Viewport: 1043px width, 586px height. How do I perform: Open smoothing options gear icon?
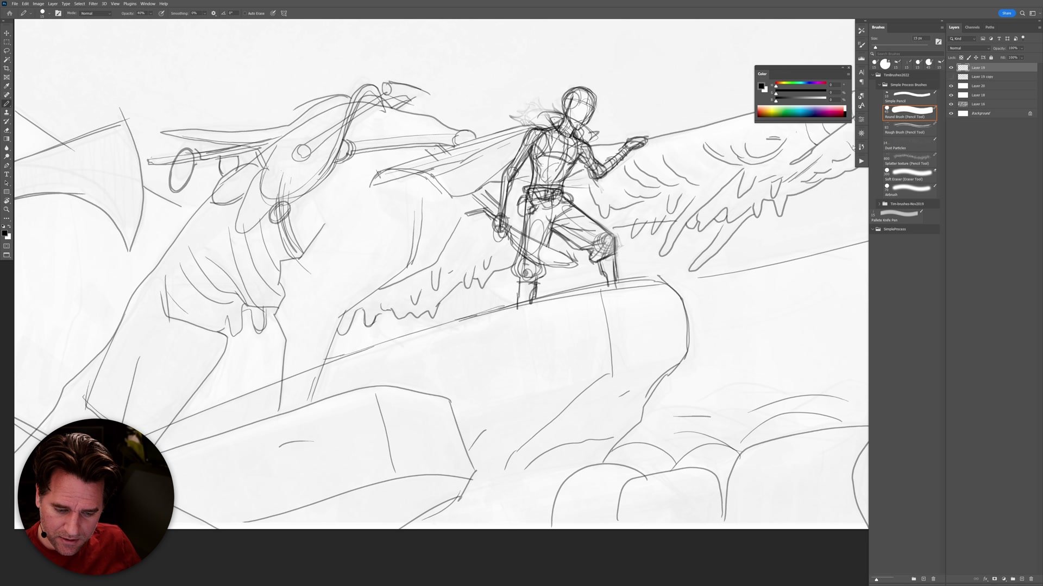[213, 13]
